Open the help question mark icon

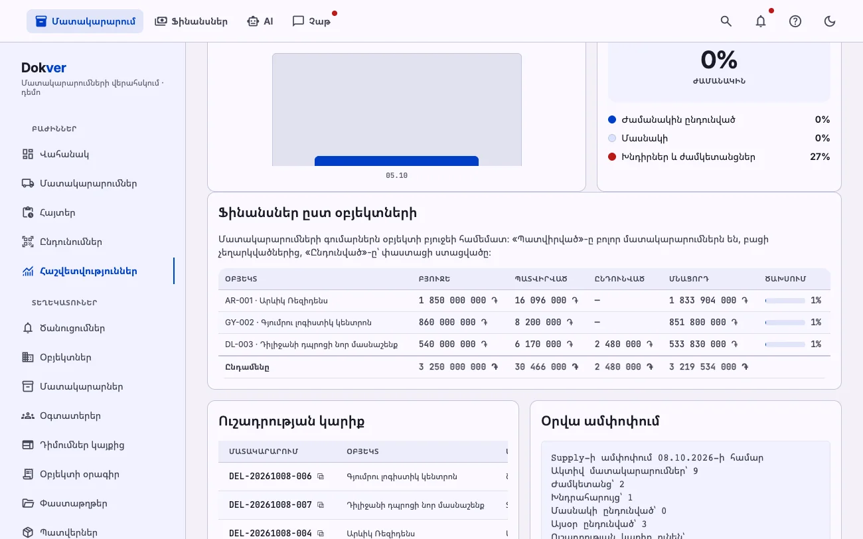(x=795, y=21)
